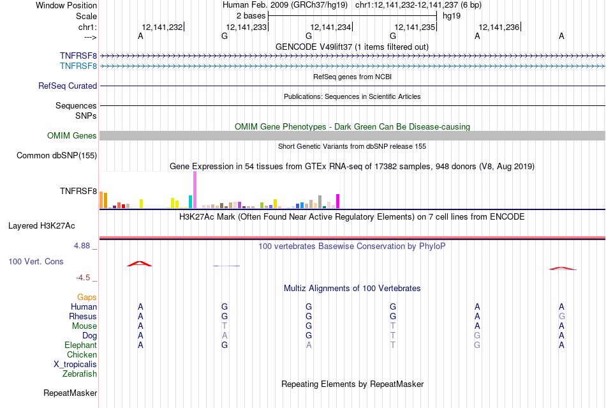606x408 pixels.
Task: Click the X_tropicalis species label
Action: (75, 365)
